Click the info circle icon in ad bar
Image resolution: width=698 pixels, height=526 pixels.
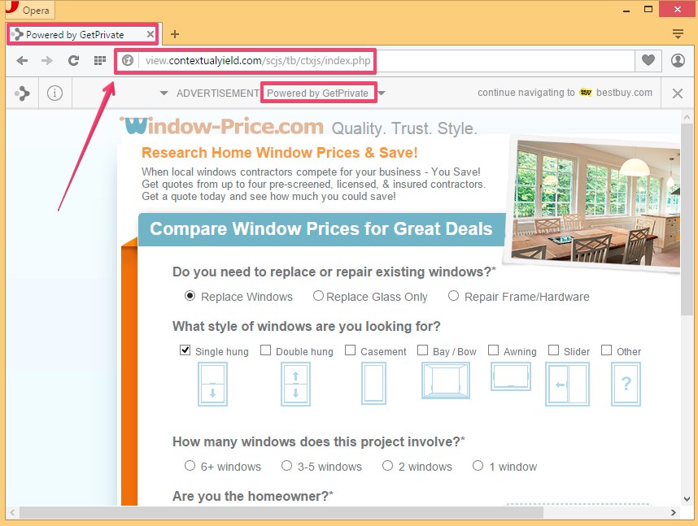pyautogui.click(x=55, y=93)
